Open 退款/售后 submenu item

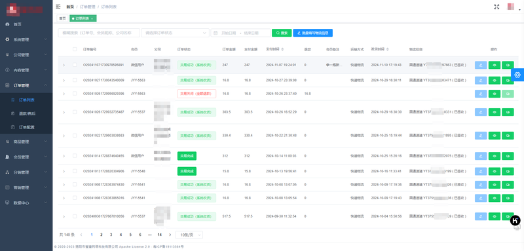pos(26,113)
